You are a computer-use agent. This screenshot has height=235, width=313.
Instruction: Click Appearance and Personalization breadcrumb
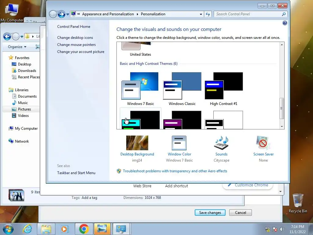pyautogui.click(x=108, y=14)
